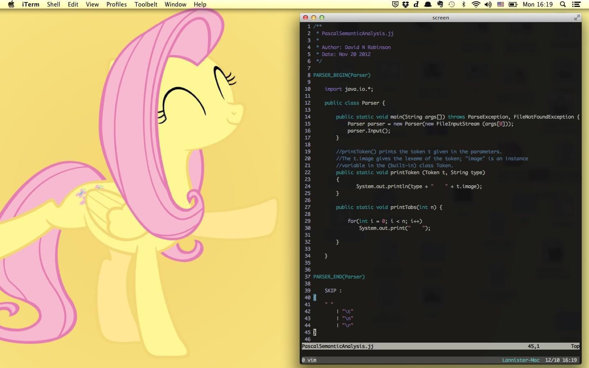Viewport: 589px width, 368px height.
Task: Click the '"\t"' token on line 42
Action: (348, 312)
